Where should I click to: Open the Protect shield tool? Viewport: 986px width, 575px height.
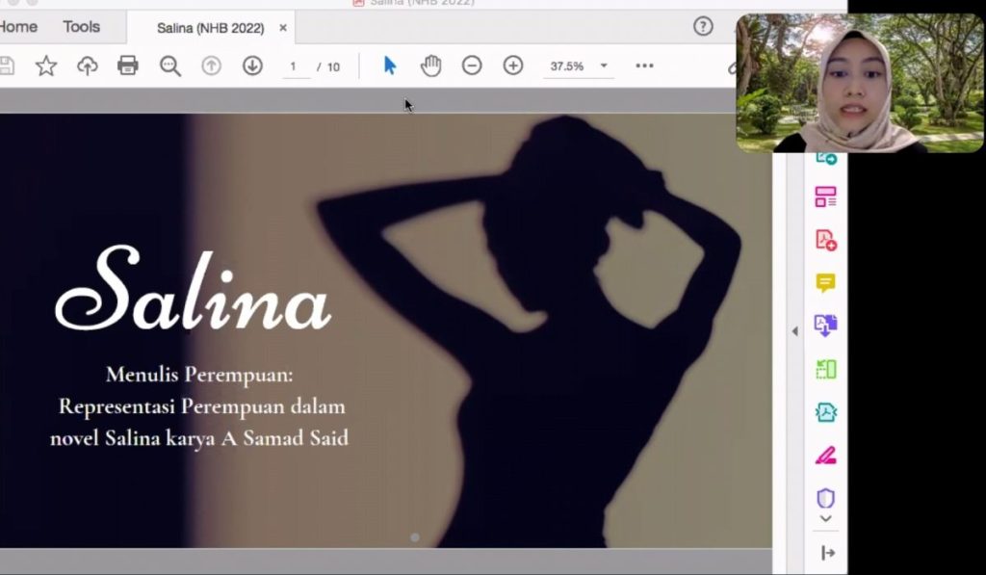click(825, 498)
